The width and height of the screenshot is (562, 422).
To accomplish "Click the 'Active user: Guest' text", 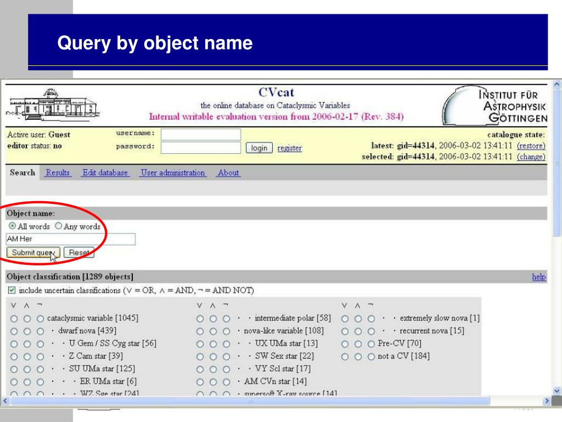I will [39, 135].
